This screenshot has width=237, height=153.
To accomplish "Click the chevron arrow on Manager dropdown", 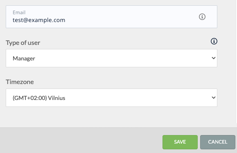I will (213, 58).
